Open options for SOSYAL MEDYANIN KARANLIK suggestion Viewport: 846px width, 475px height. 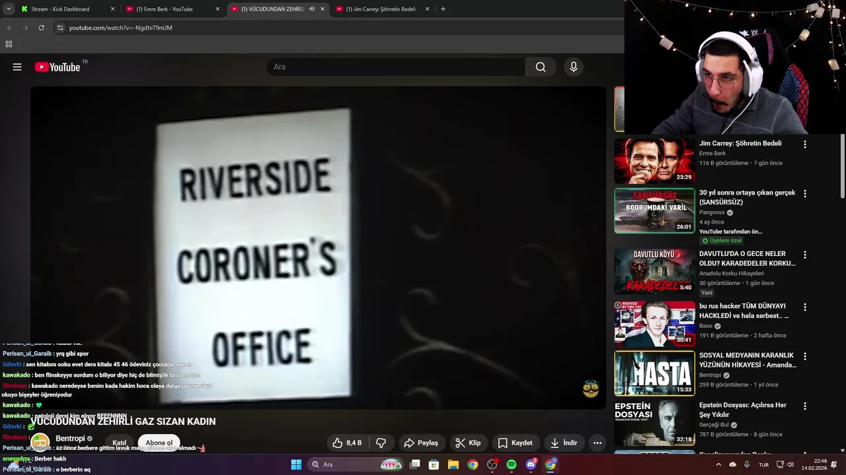804,356
